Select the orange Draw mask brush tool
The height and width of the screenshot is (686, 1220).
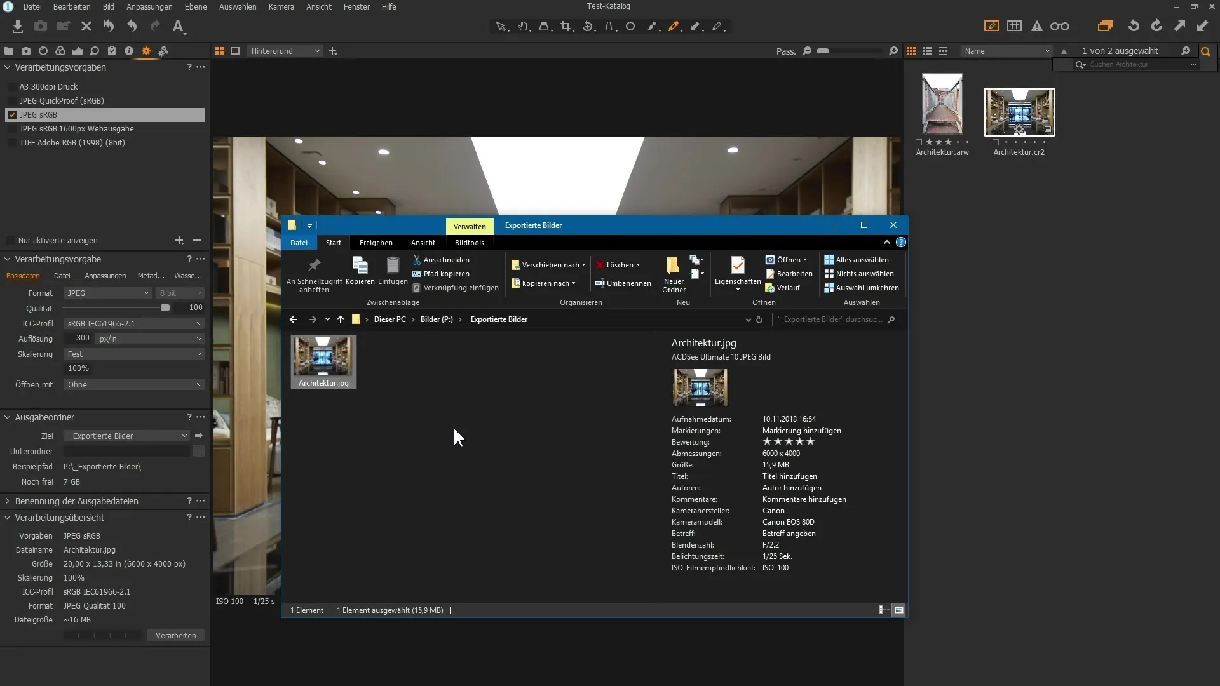pyautogui.click(x=674, y=26)
